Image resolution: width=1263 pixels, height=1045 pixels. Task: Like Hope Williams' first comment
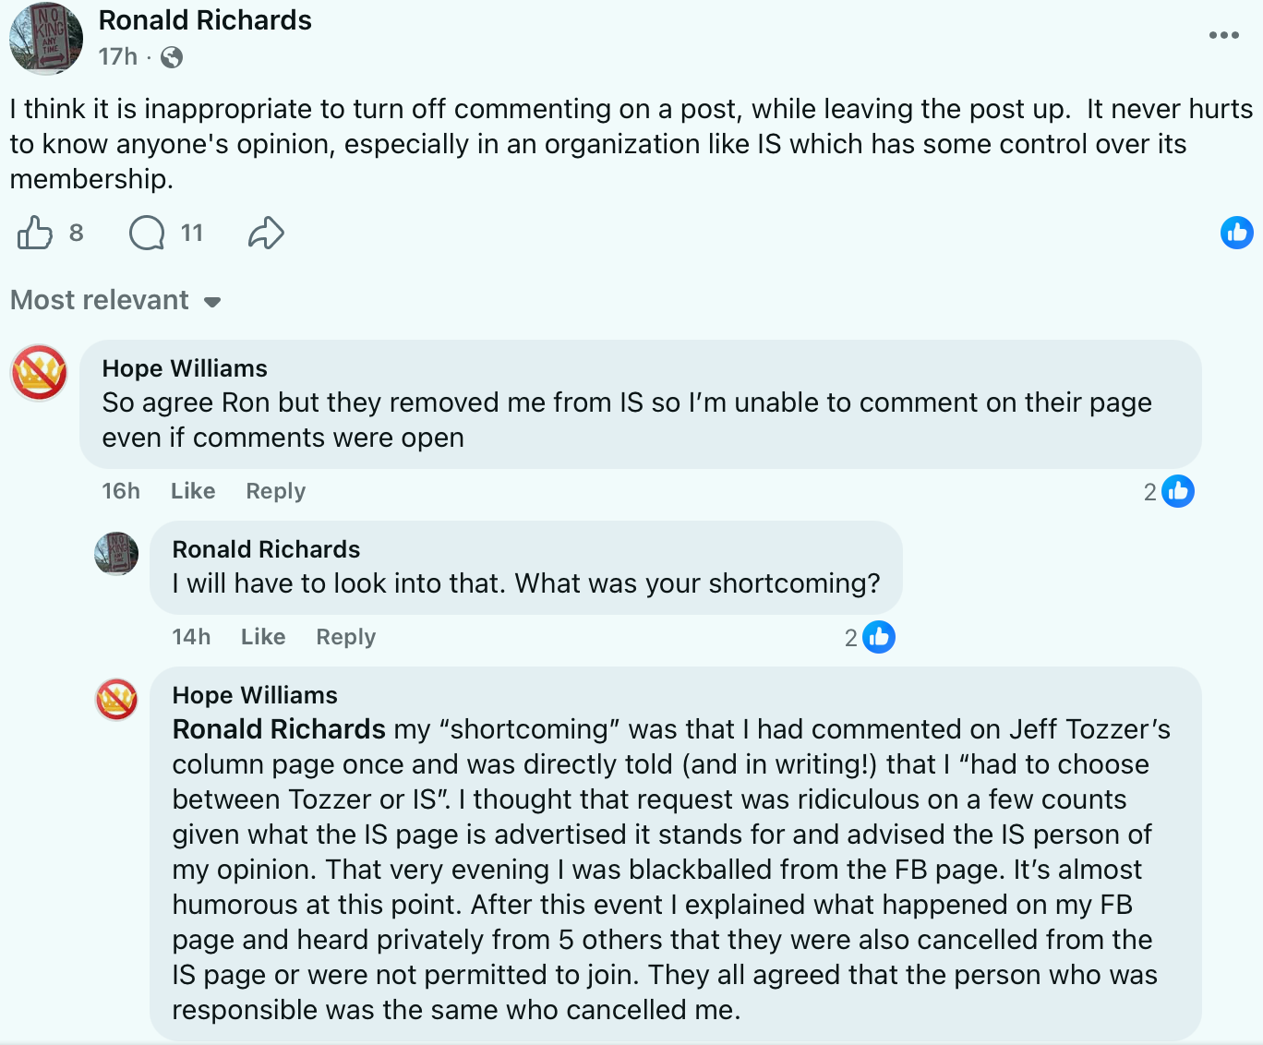(x=191, y=491)
